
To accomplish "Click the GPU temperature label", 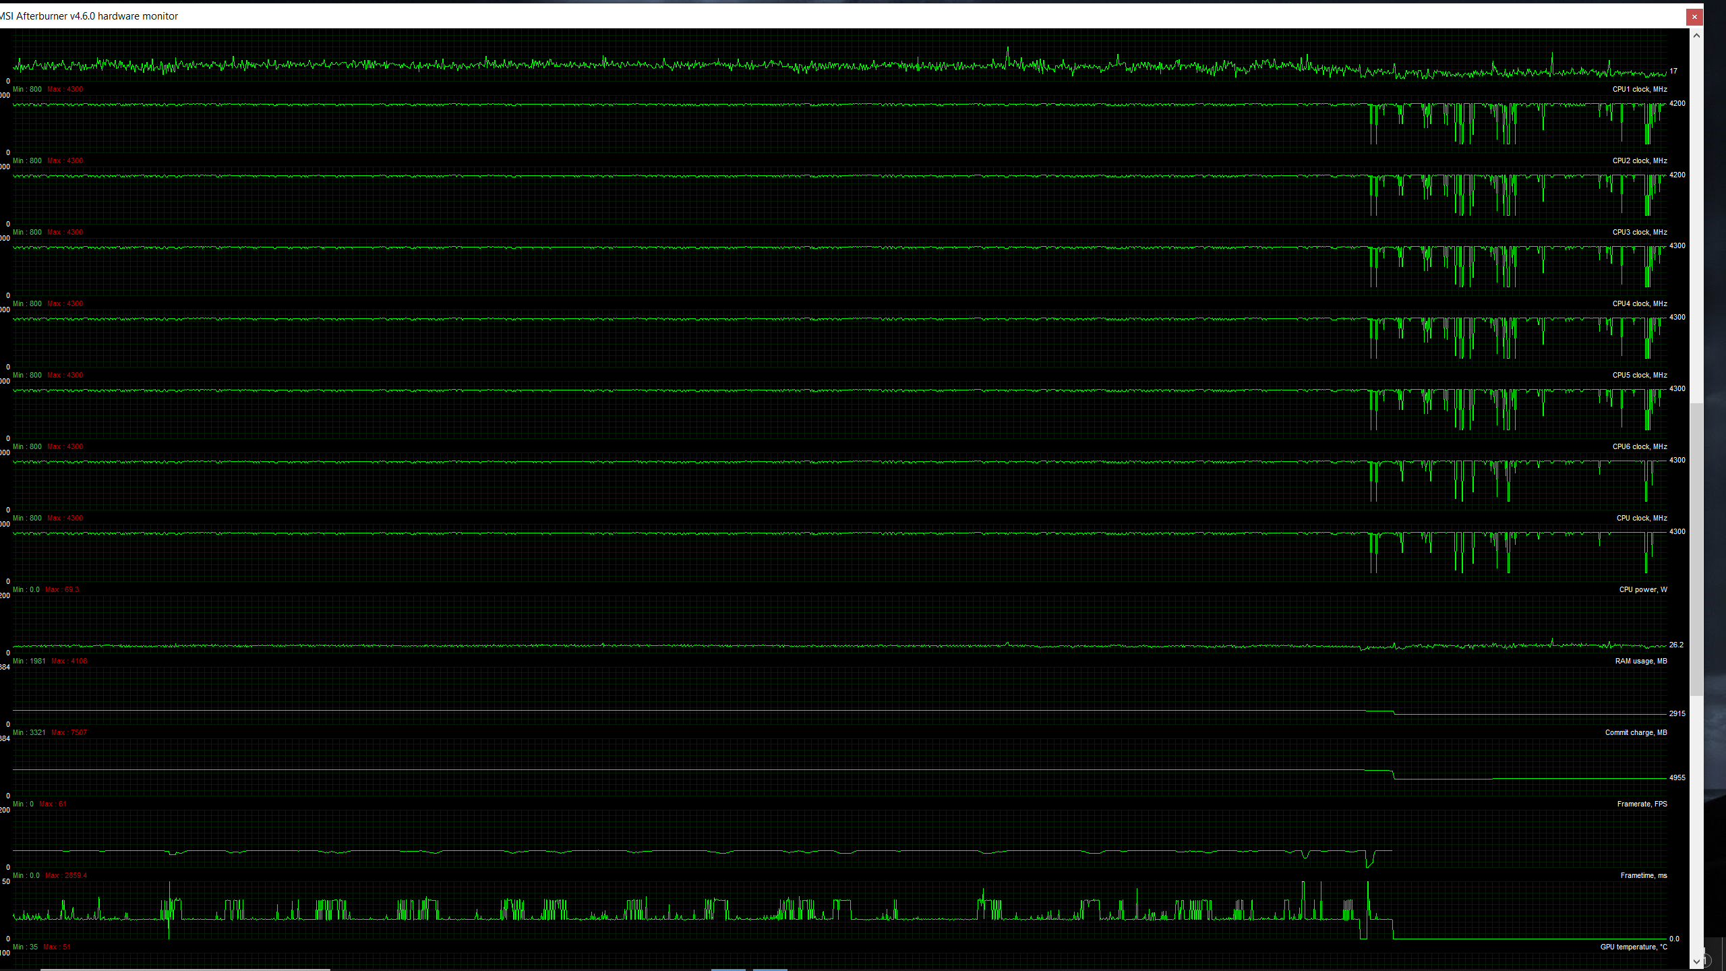I will [x=1633, y=947].
